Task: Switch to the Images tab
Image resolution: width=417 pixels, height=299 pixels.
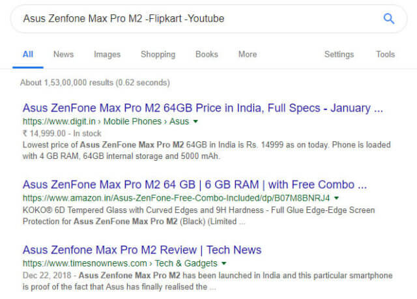Action: pyautogui.click(x=107, y=54)
